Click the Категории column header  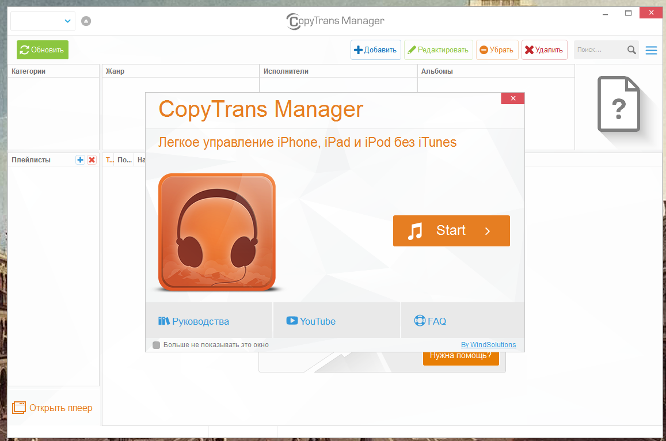click(54, 71)
